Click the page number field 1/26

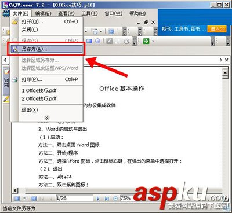[x=74, y=199]
